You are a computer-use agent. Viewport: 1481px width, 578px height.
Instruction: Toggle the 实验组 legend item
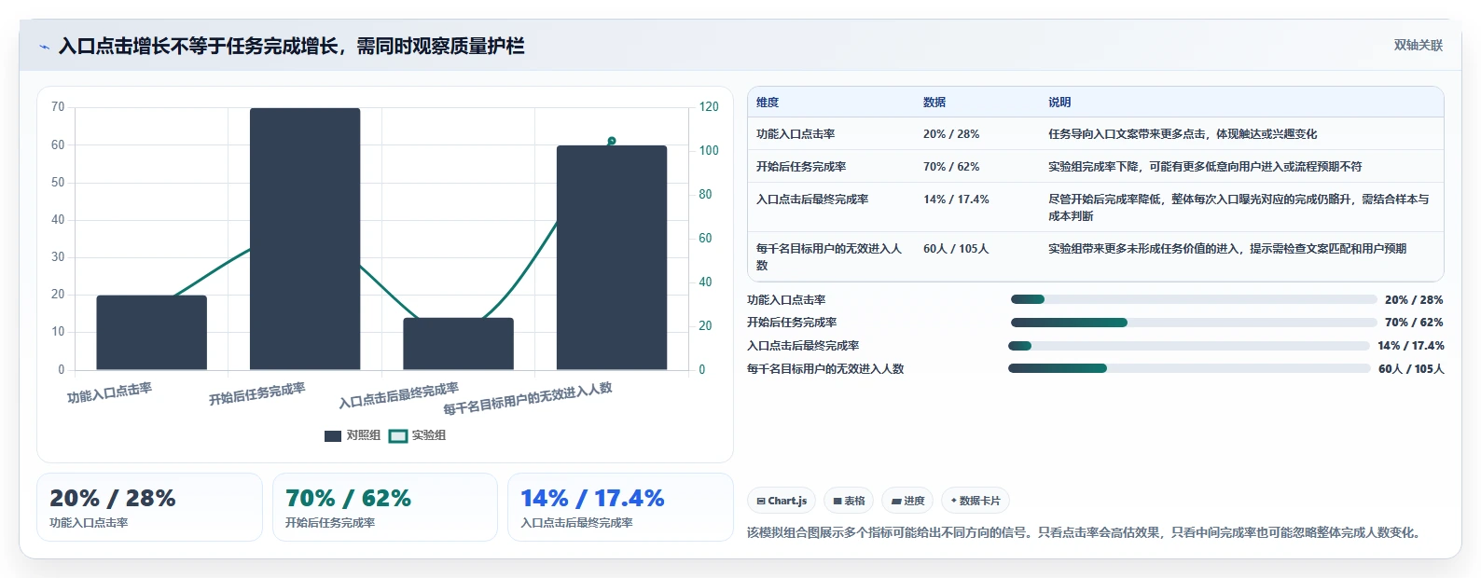click(418, 435)
